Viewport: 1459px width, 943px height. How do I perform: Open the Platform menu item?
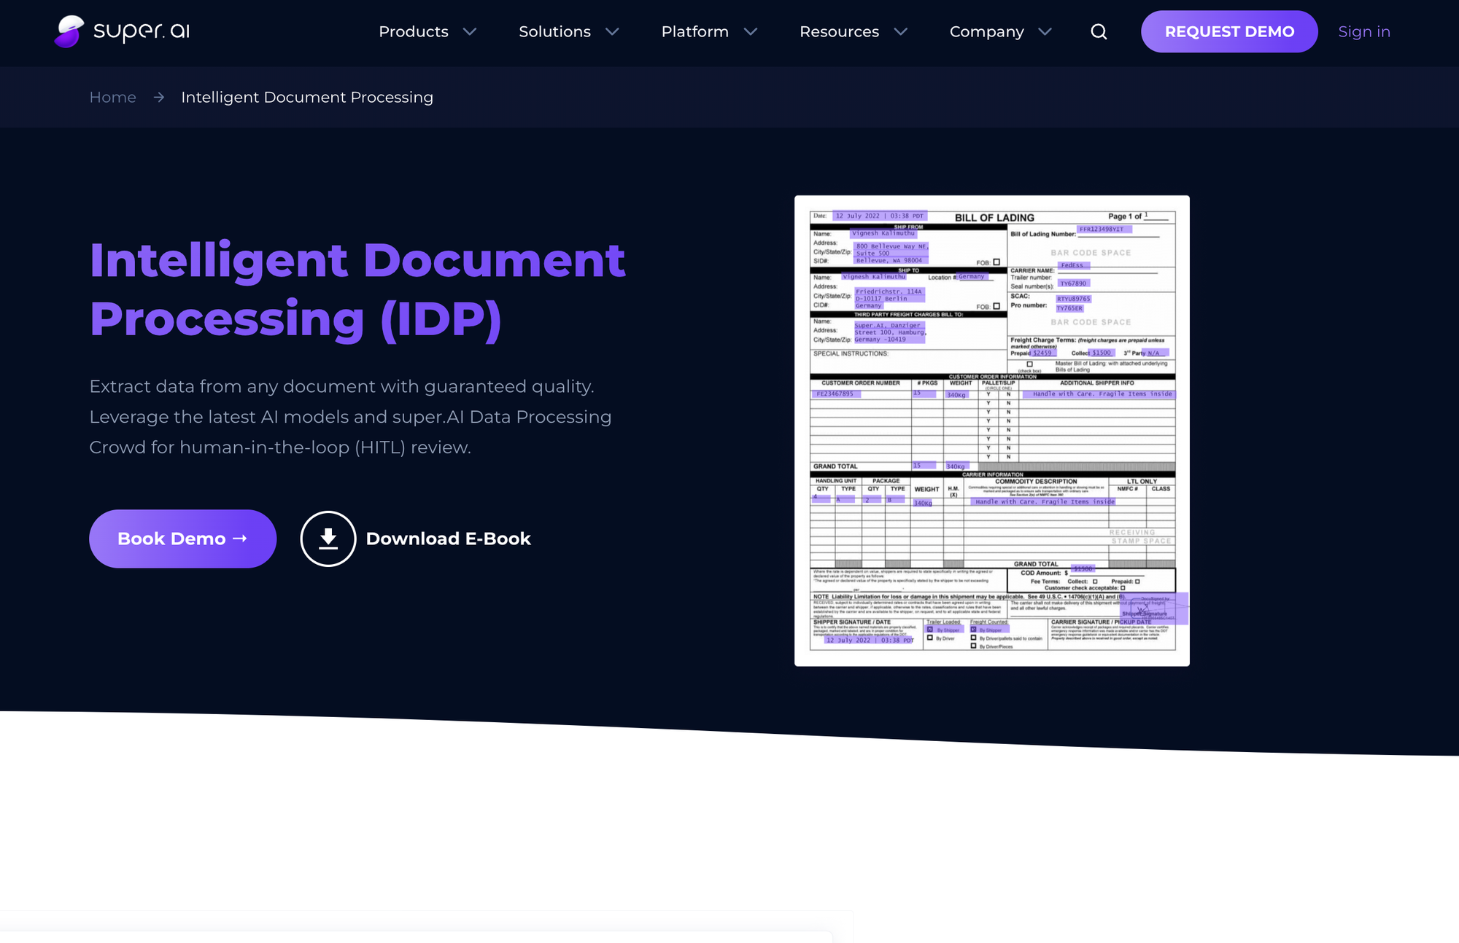pos(694,31)
